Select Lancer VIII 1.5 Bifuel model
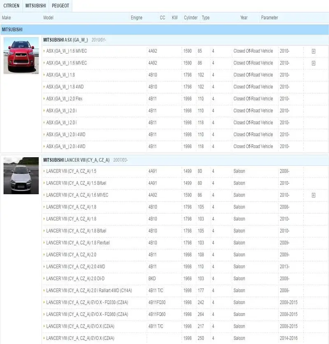Screen dimensions: 329x344 tap(76, 183)
